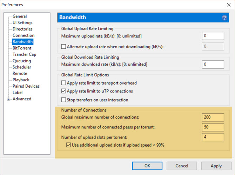Expand the Advanced tree node
This screenshot has height=175, width=235.
point(8,99)
